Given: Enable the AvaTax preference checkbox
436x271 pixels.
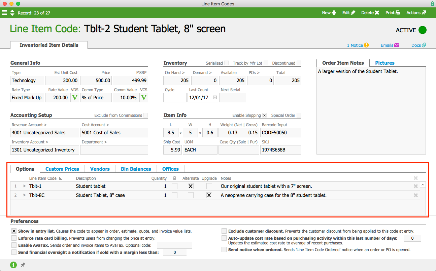Looking at the screenshot, I should point(14,245).
